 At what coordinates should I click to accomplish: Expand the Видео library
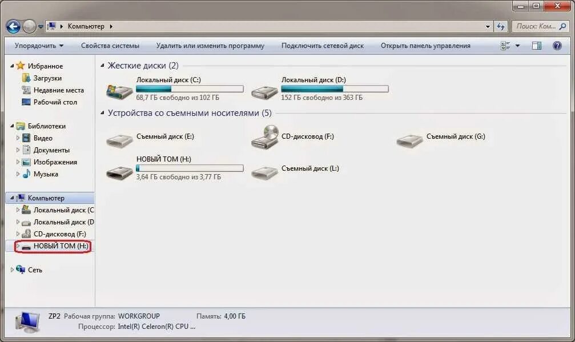pyautogui.click(x=18, y=138)
